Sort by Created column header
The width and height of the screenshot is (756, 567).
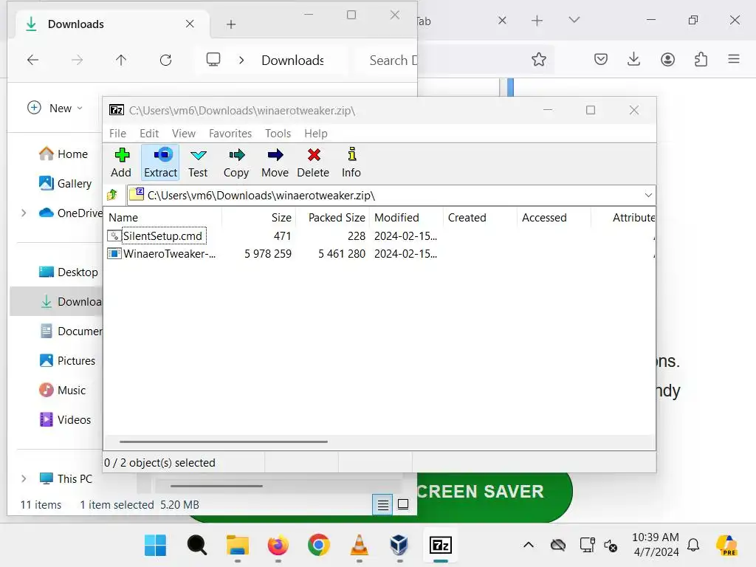click(480, 218)
